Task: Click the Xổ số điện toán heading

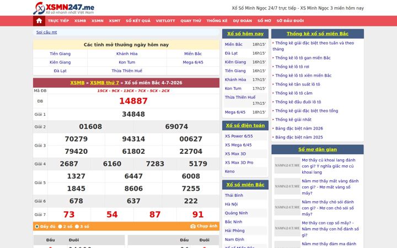Action: 245,126
